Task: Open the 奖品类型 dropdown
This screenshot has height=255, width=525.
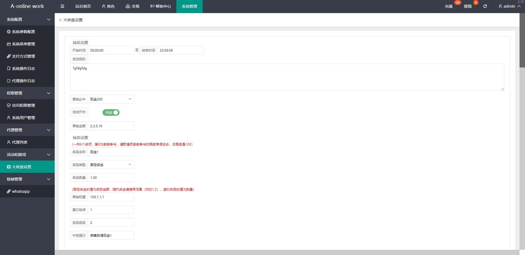Action: 111,165
